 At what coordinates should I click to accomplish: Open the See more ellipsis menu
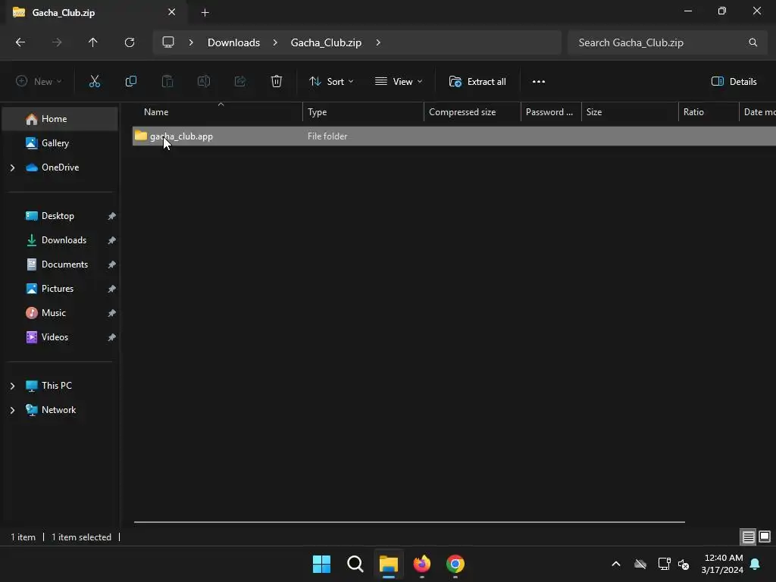[x=539, y=82]
